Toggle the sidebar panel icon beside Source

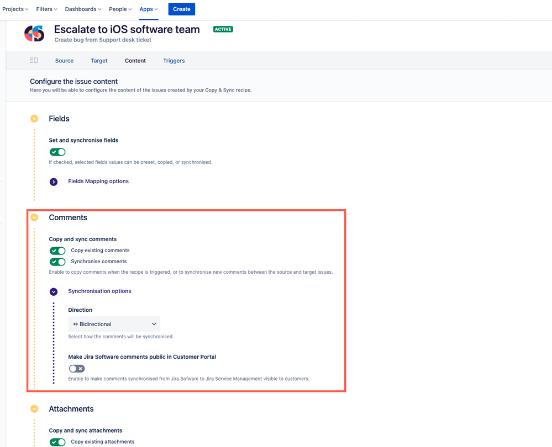point(34,61)
